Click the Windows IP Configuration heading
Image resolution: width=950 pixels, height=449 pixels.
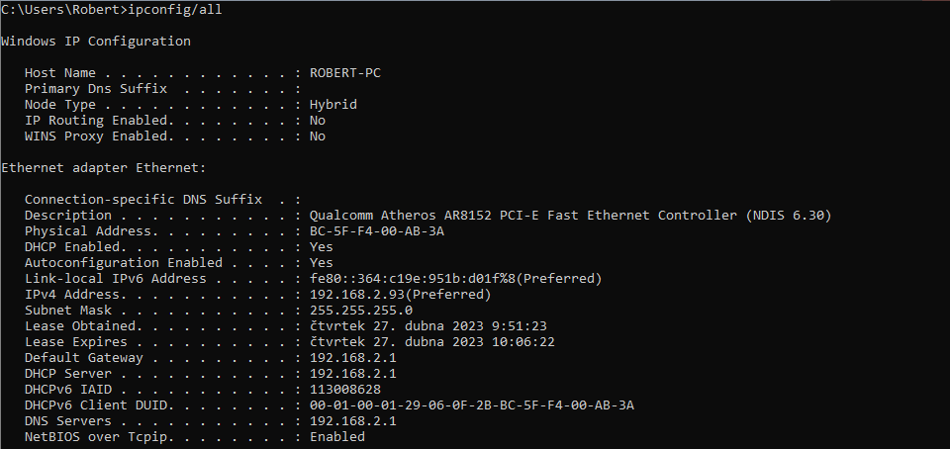[96, 42]
